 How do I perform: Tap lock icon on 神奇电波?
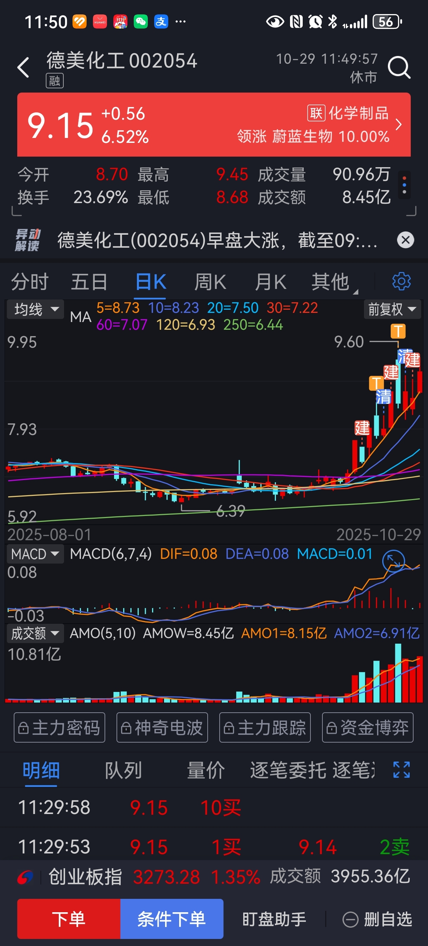126,727
